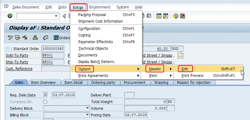
Task: Click the Status overview check-cross icon
Action: click(x=25, y=37)
